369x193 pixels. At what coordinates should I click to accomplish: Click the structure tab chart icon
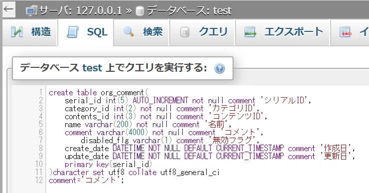click(17, 32)
